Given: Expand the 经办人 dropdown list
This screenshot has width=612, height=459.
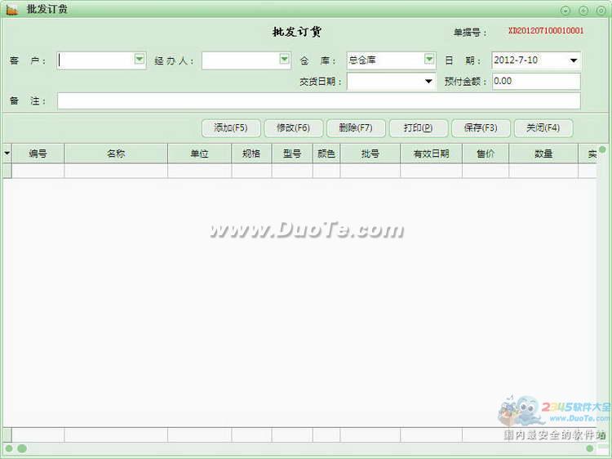Looking at the screenshot, I should [284, 60].
